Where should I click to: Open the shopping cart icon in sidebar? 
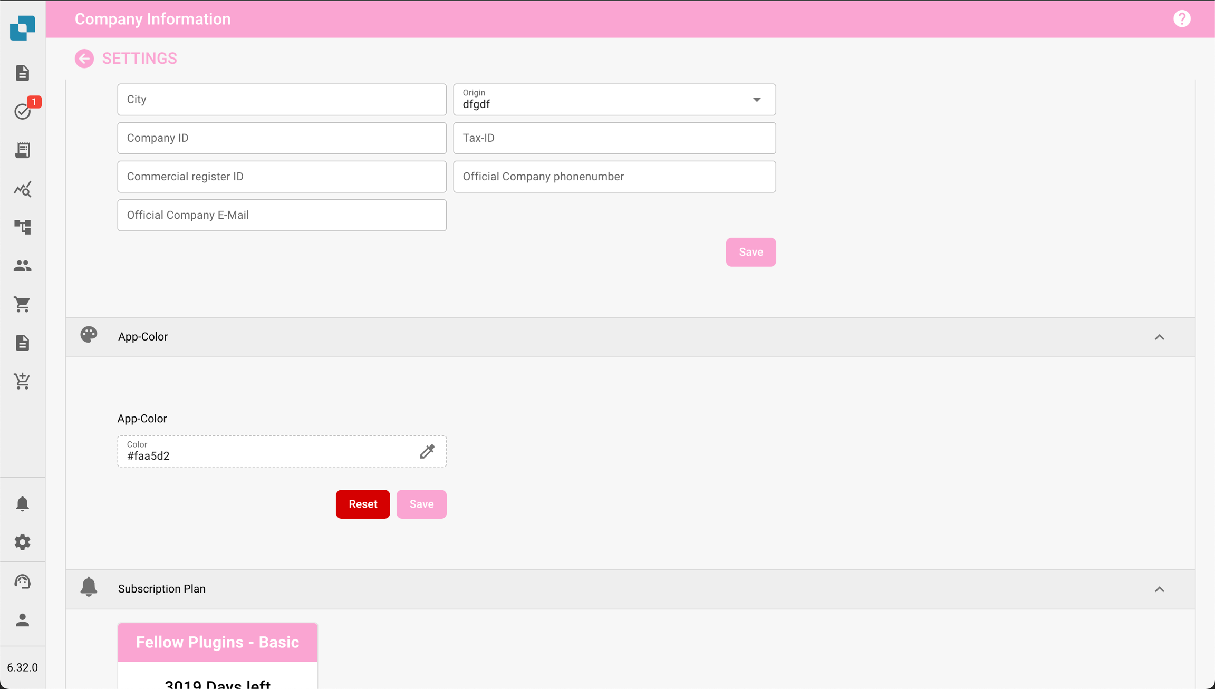[x=23, y=304]
